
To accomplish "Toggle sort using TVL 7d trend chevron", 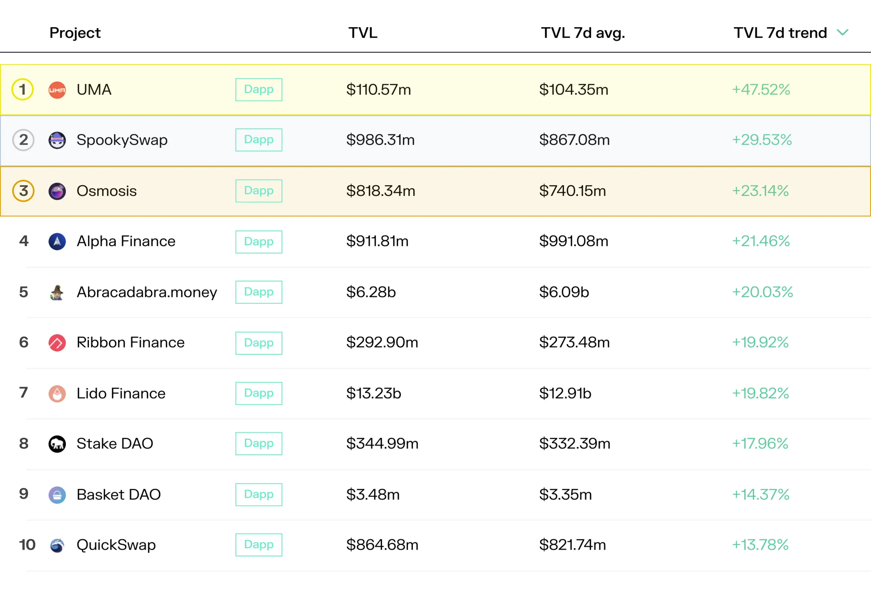I will (x=842, y=33).
